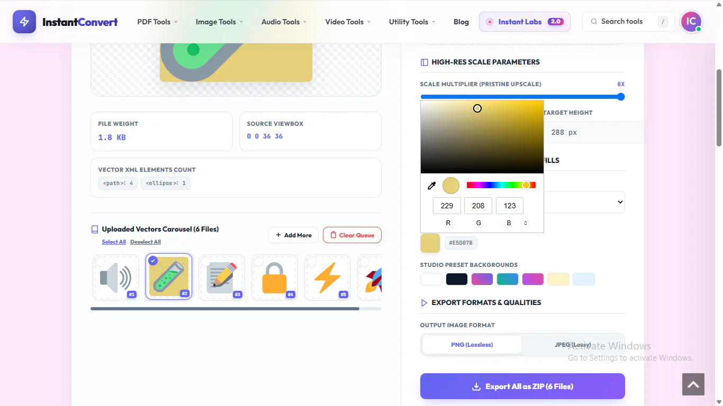Click the Clear Queue button
Screen dimensions: 723x406
(x=352, y=235)
